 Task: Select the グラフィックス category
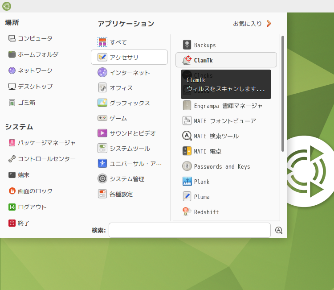[129, 103]
